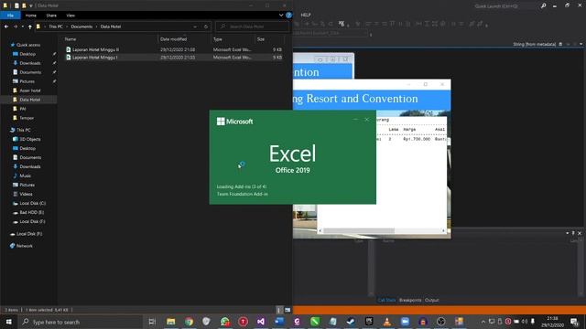Image resolution: width=586 pixels, height=329 pixels.
Task: Click the Quick Launch magnifier icon
Action: coord(543,6)
